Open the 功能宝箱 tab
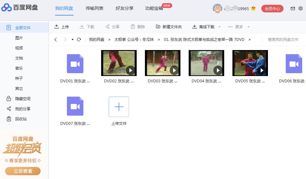This screenshot has width=306, height=179. 154,8
